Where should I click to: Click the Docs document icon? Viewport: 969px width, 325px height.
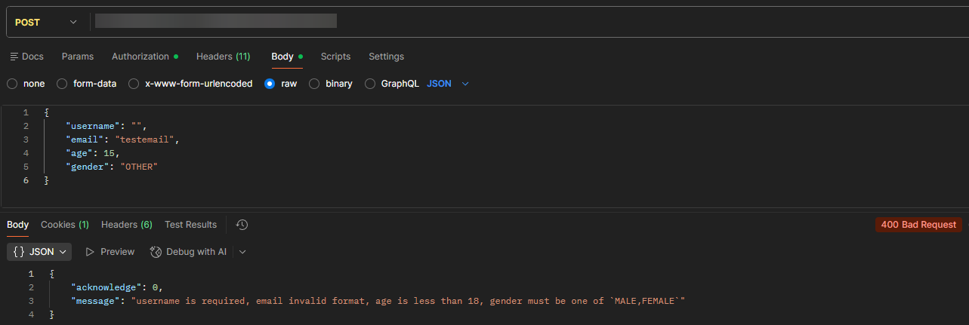(14, 57)
